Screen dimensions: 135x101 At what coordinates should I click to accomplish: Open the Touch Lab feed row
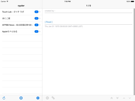(x=21, y=12)
